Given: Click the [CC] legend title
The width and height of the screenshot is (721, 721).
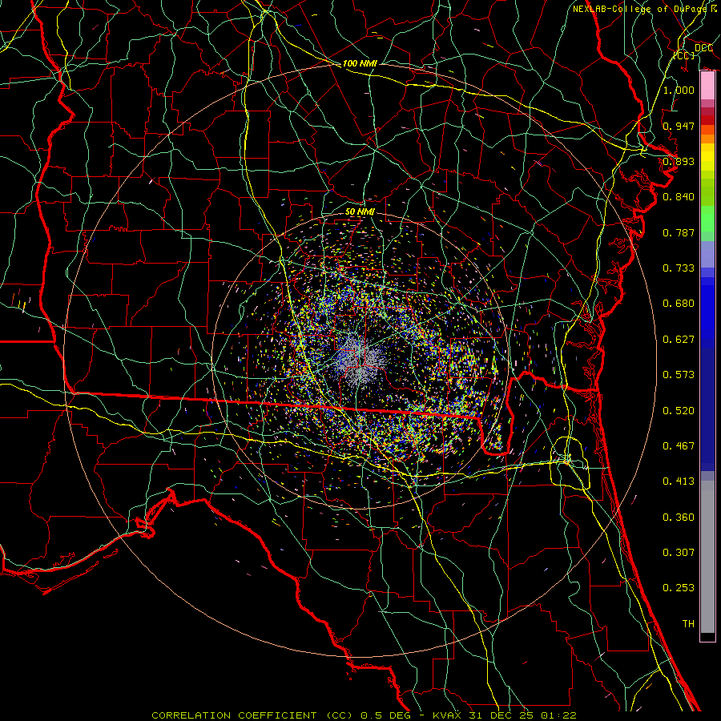Looking at the screenshot, I should pyautogui.click(x=684, y=55).
